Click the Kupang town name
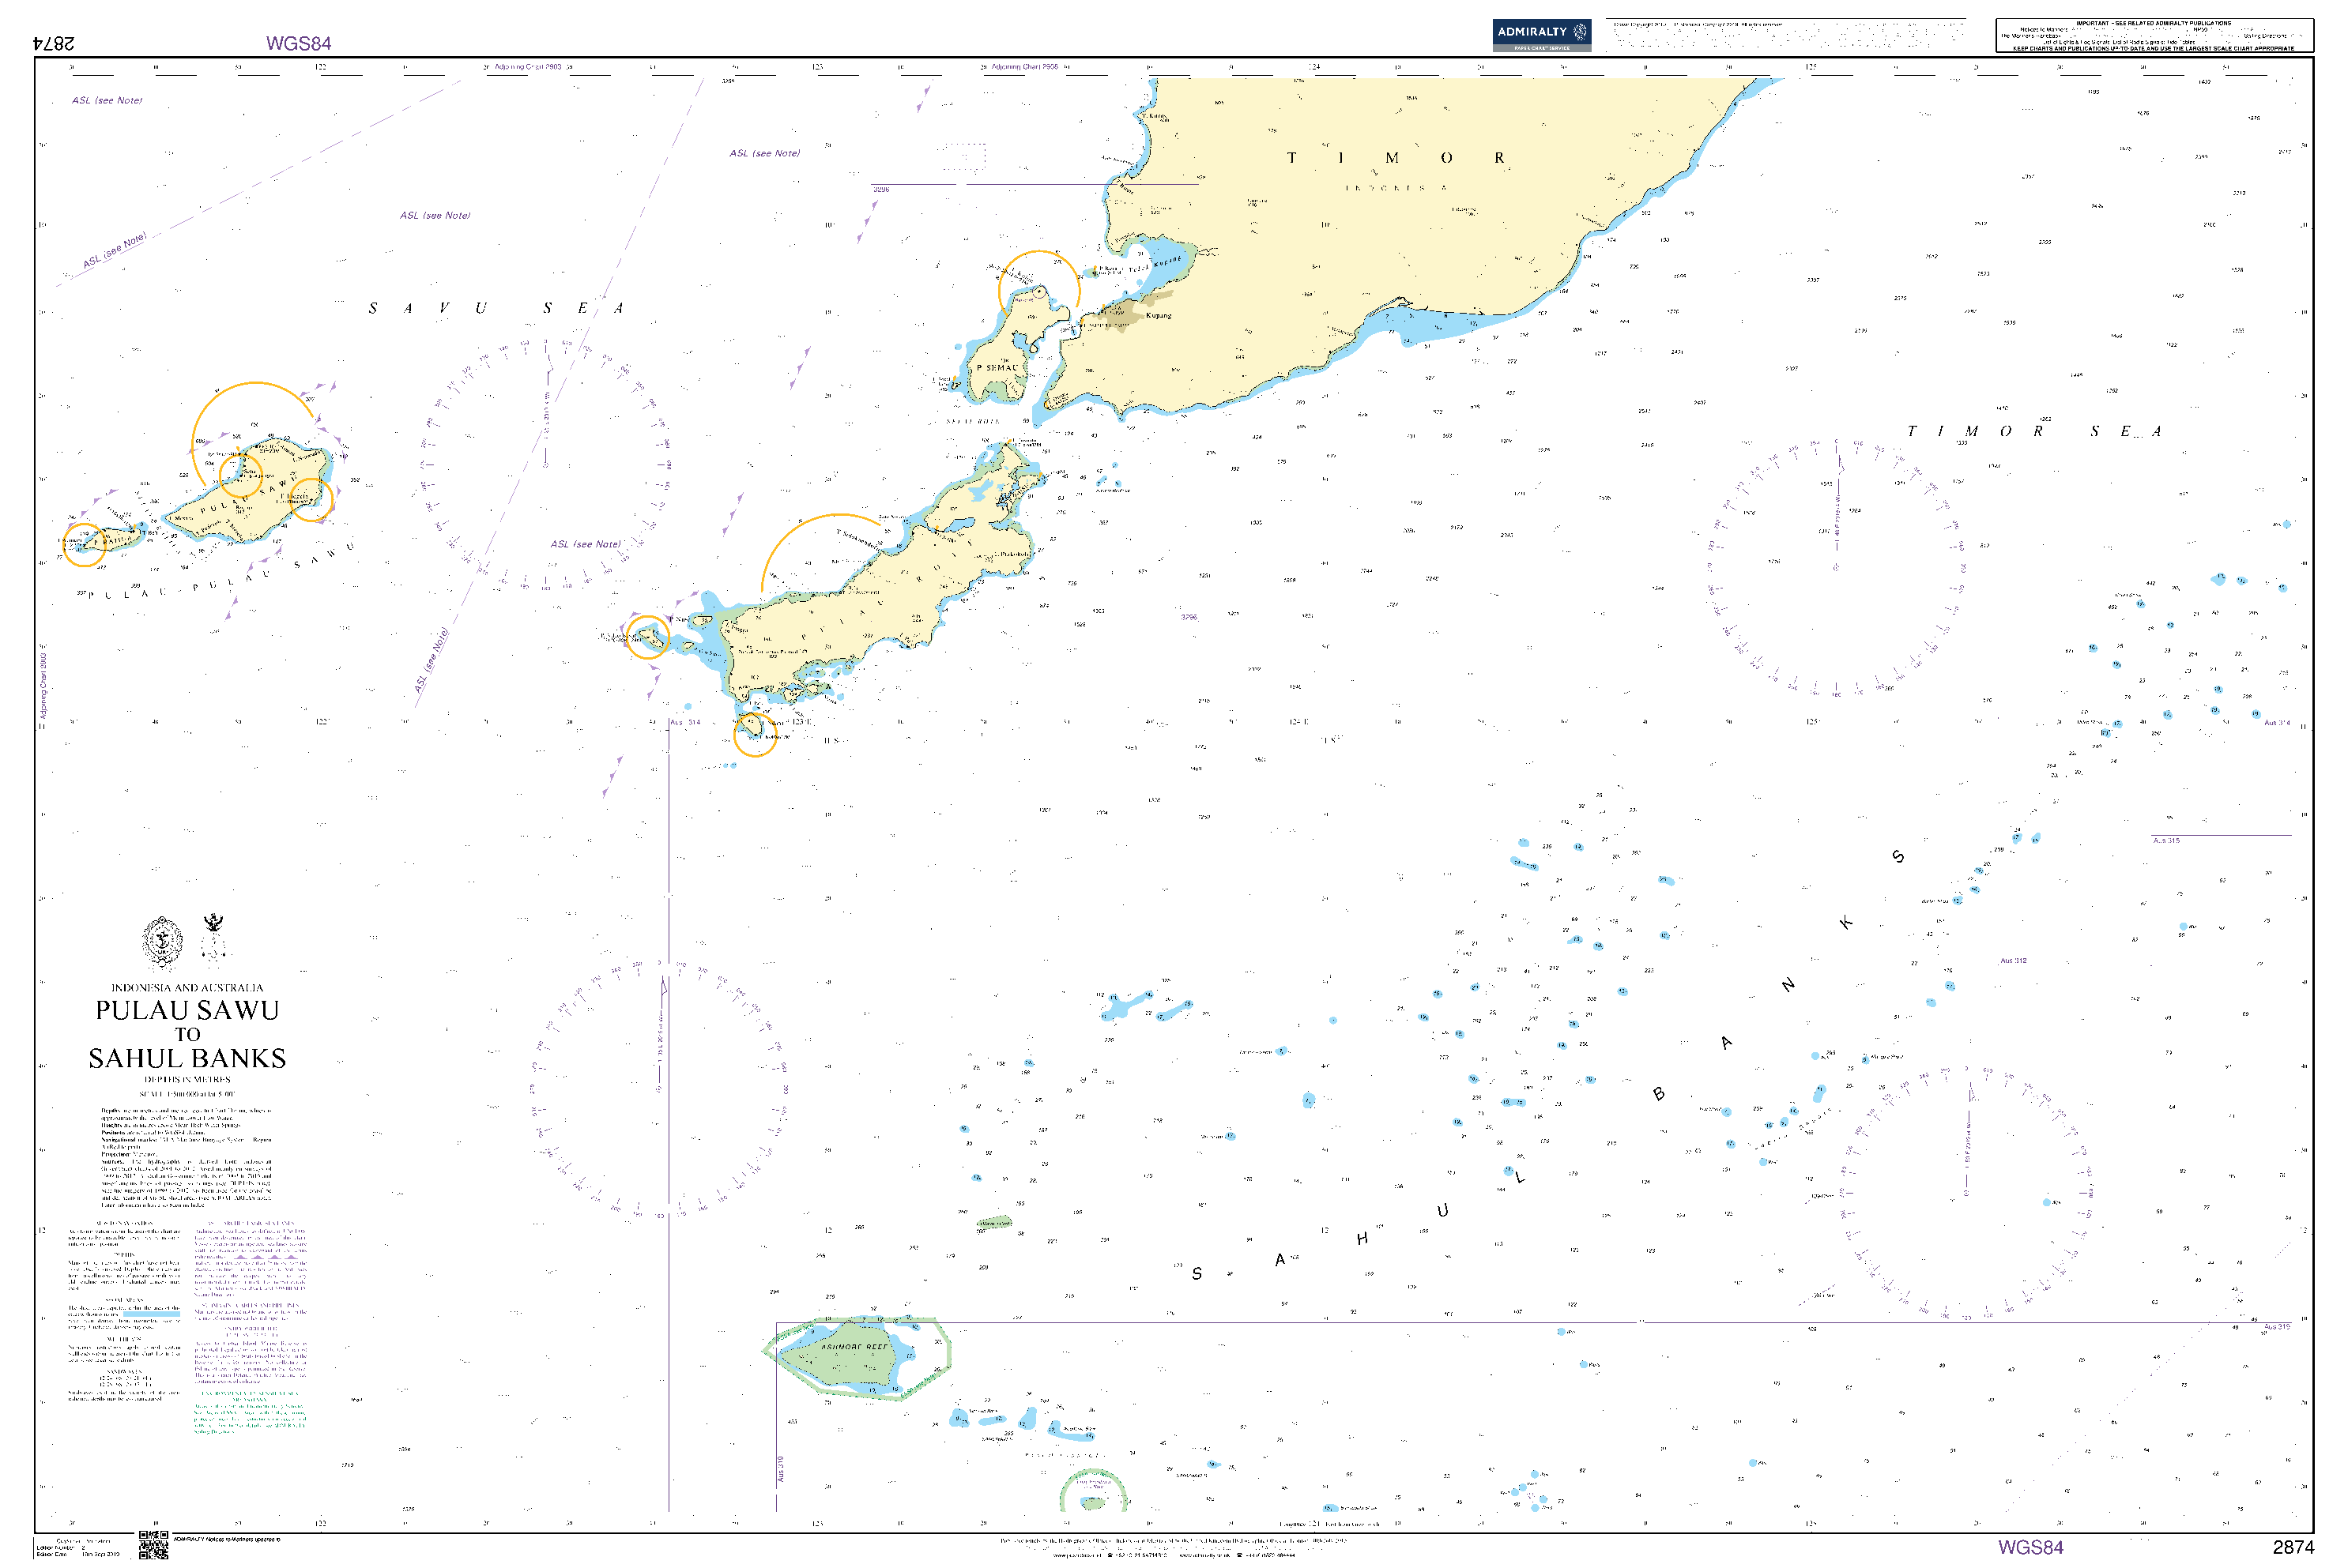 [x=1158, y=316]
